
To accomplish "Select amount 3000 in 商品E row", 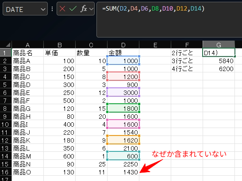I will pos(123,93).
